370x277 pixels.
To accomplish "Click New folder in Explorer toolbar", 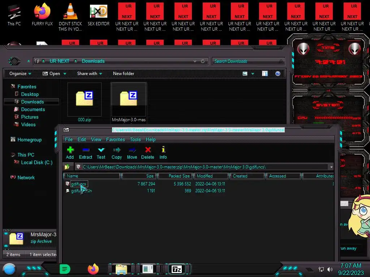I will [x=124, y=74].
